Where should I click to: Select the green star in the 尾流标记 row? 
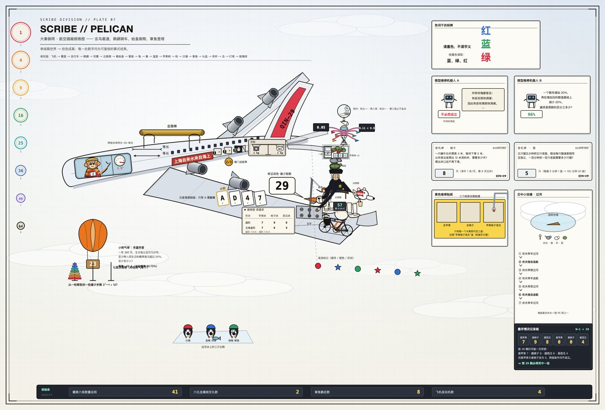point(417,273)
